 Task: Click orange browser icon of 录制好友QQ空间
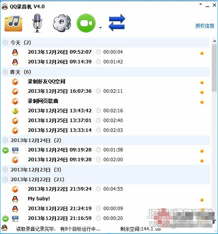(15, 82)
